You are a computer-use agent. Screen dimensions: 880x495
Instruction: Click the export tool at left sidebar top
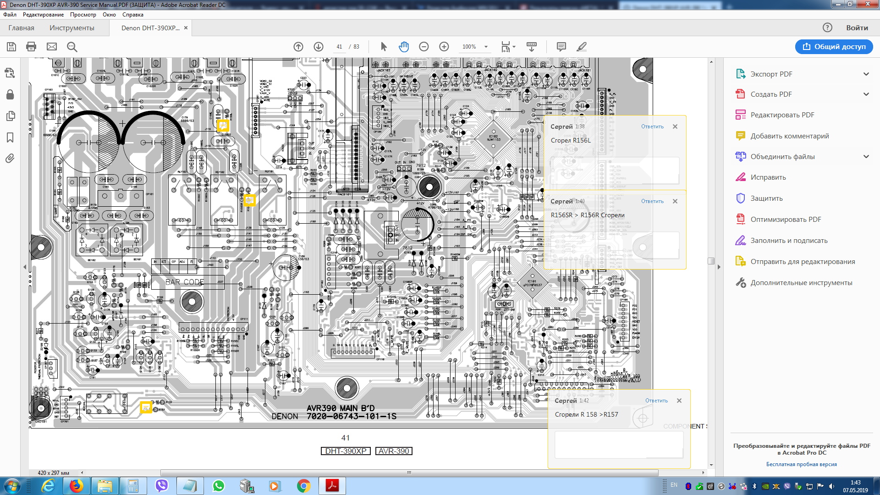click(10, 73)
